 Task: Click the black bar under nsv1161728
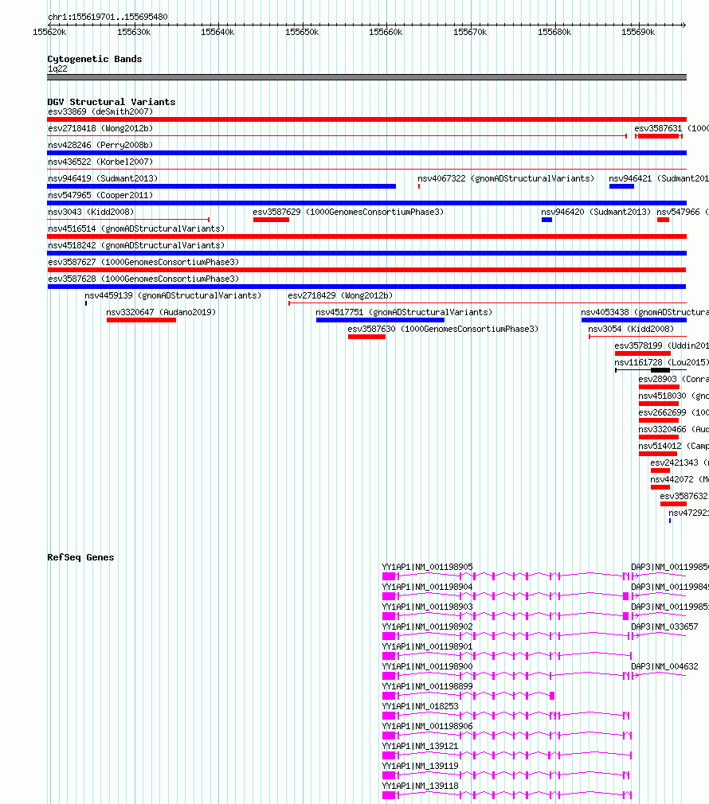[660, 370]
